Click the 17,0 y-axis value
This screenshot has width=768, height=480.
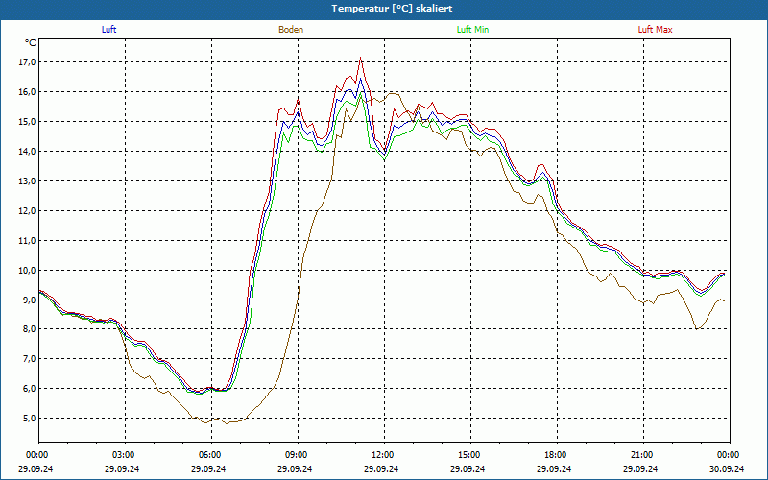[27, 62]
